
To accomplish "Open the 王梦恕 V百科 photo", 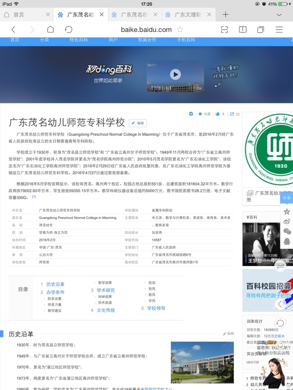I will (x=267, y=244).
